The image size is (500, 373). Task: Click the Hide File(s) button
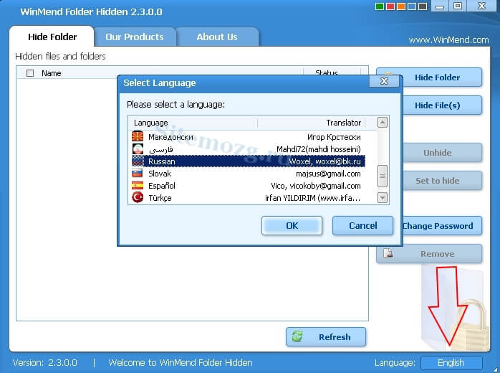point(442,105)
